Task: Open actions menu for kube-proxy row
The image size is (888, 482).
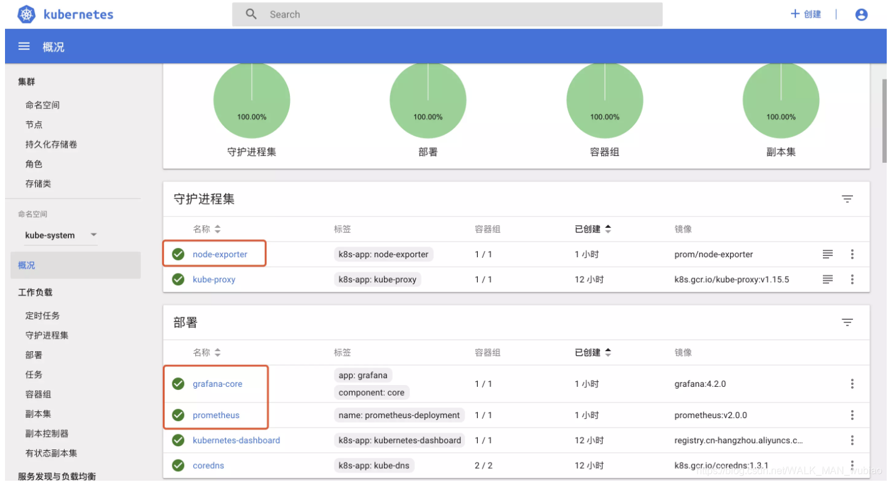Action: pyautogui.click(x=852, y=279)
